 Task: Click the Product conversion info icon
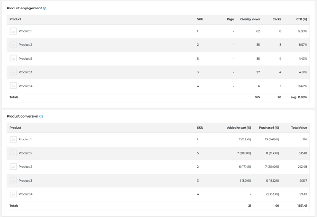click(41, 117)
